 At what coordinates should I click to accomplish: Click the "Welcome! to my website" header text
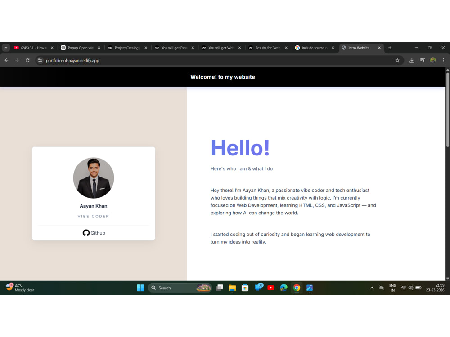pos(223,77)
